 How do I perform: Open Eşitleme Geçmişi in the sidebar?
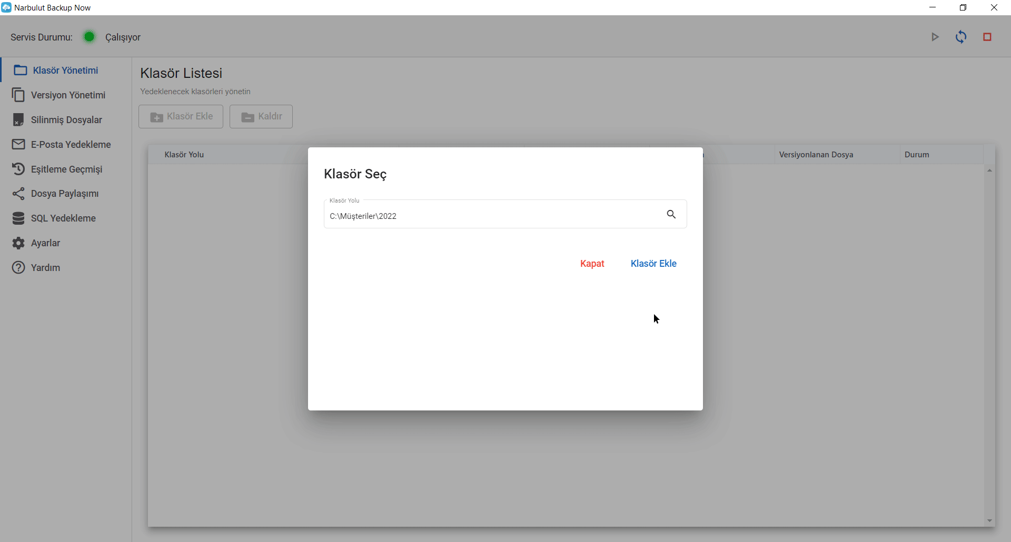click(66, 169)
